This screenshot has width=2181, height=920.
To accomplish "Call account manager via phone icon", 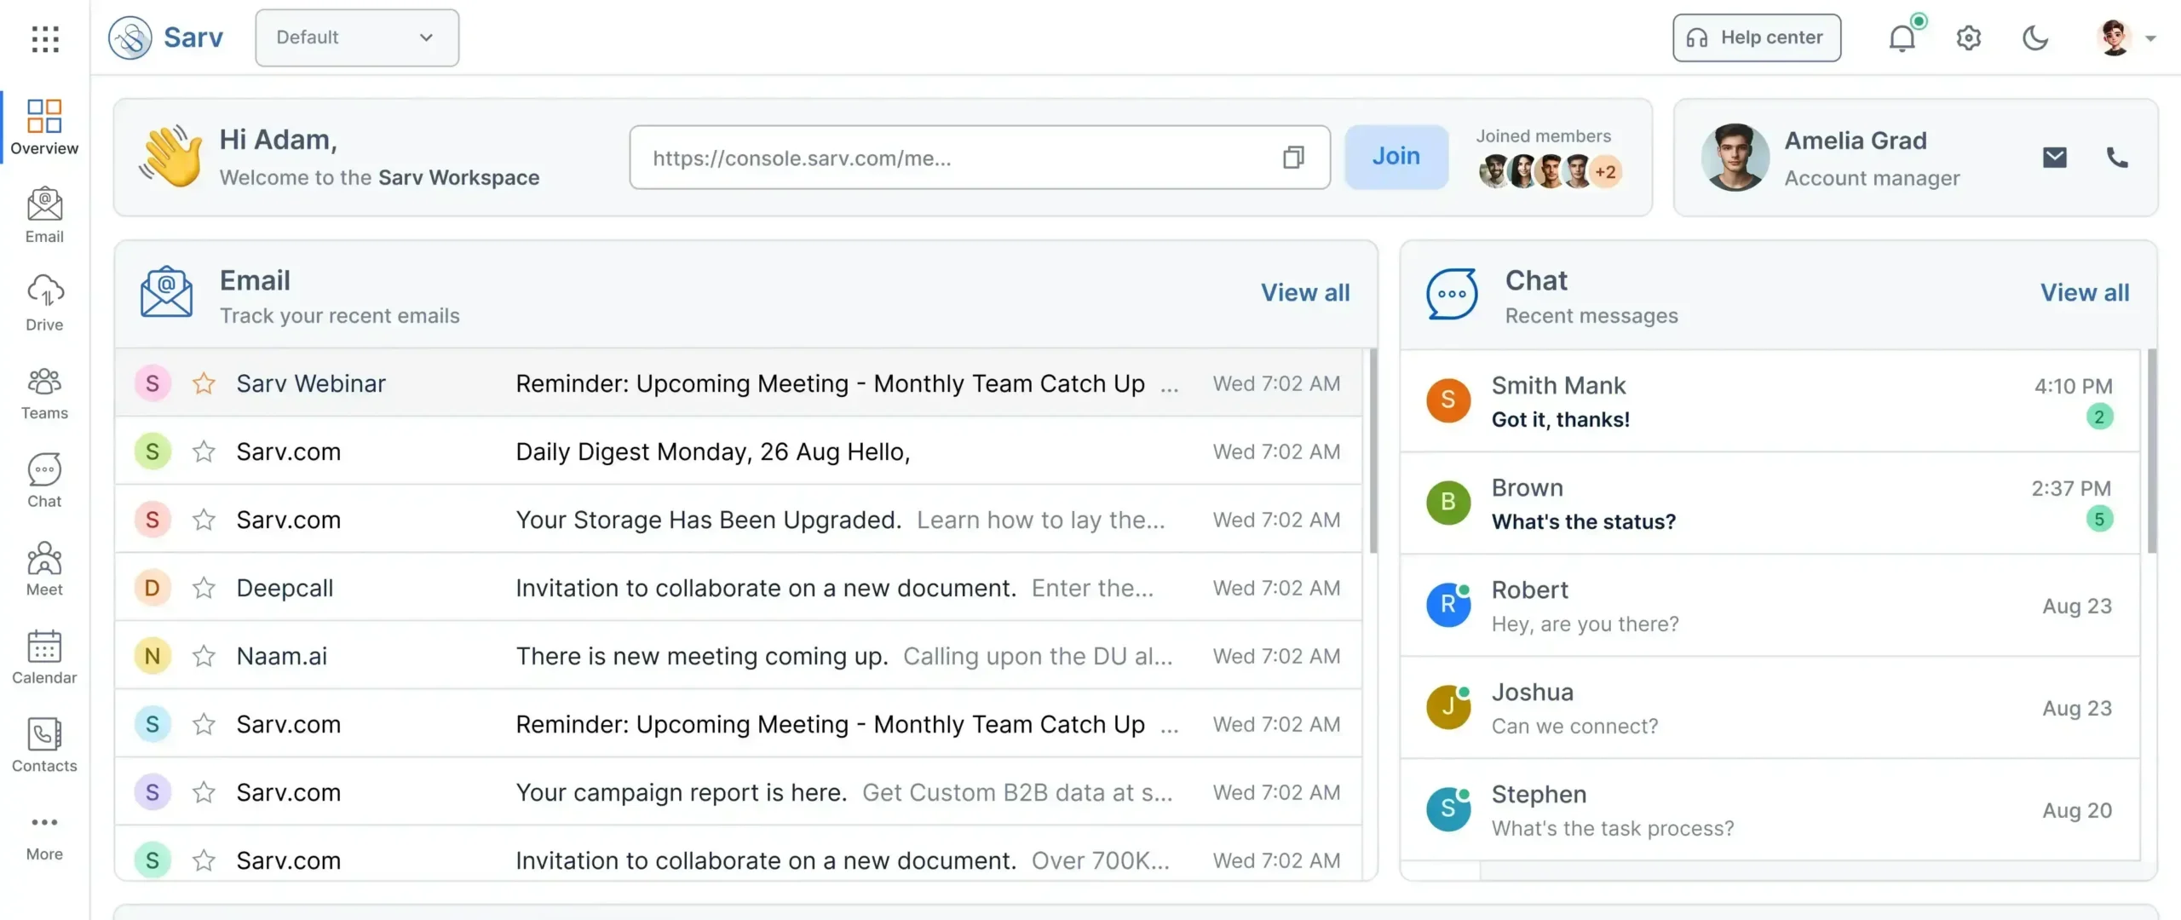I will click(2117, 158).
